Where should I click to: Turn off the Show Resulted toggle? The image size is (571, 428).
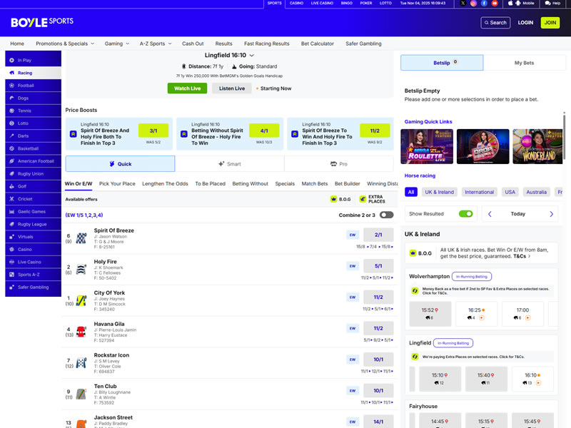coord(465,214)
